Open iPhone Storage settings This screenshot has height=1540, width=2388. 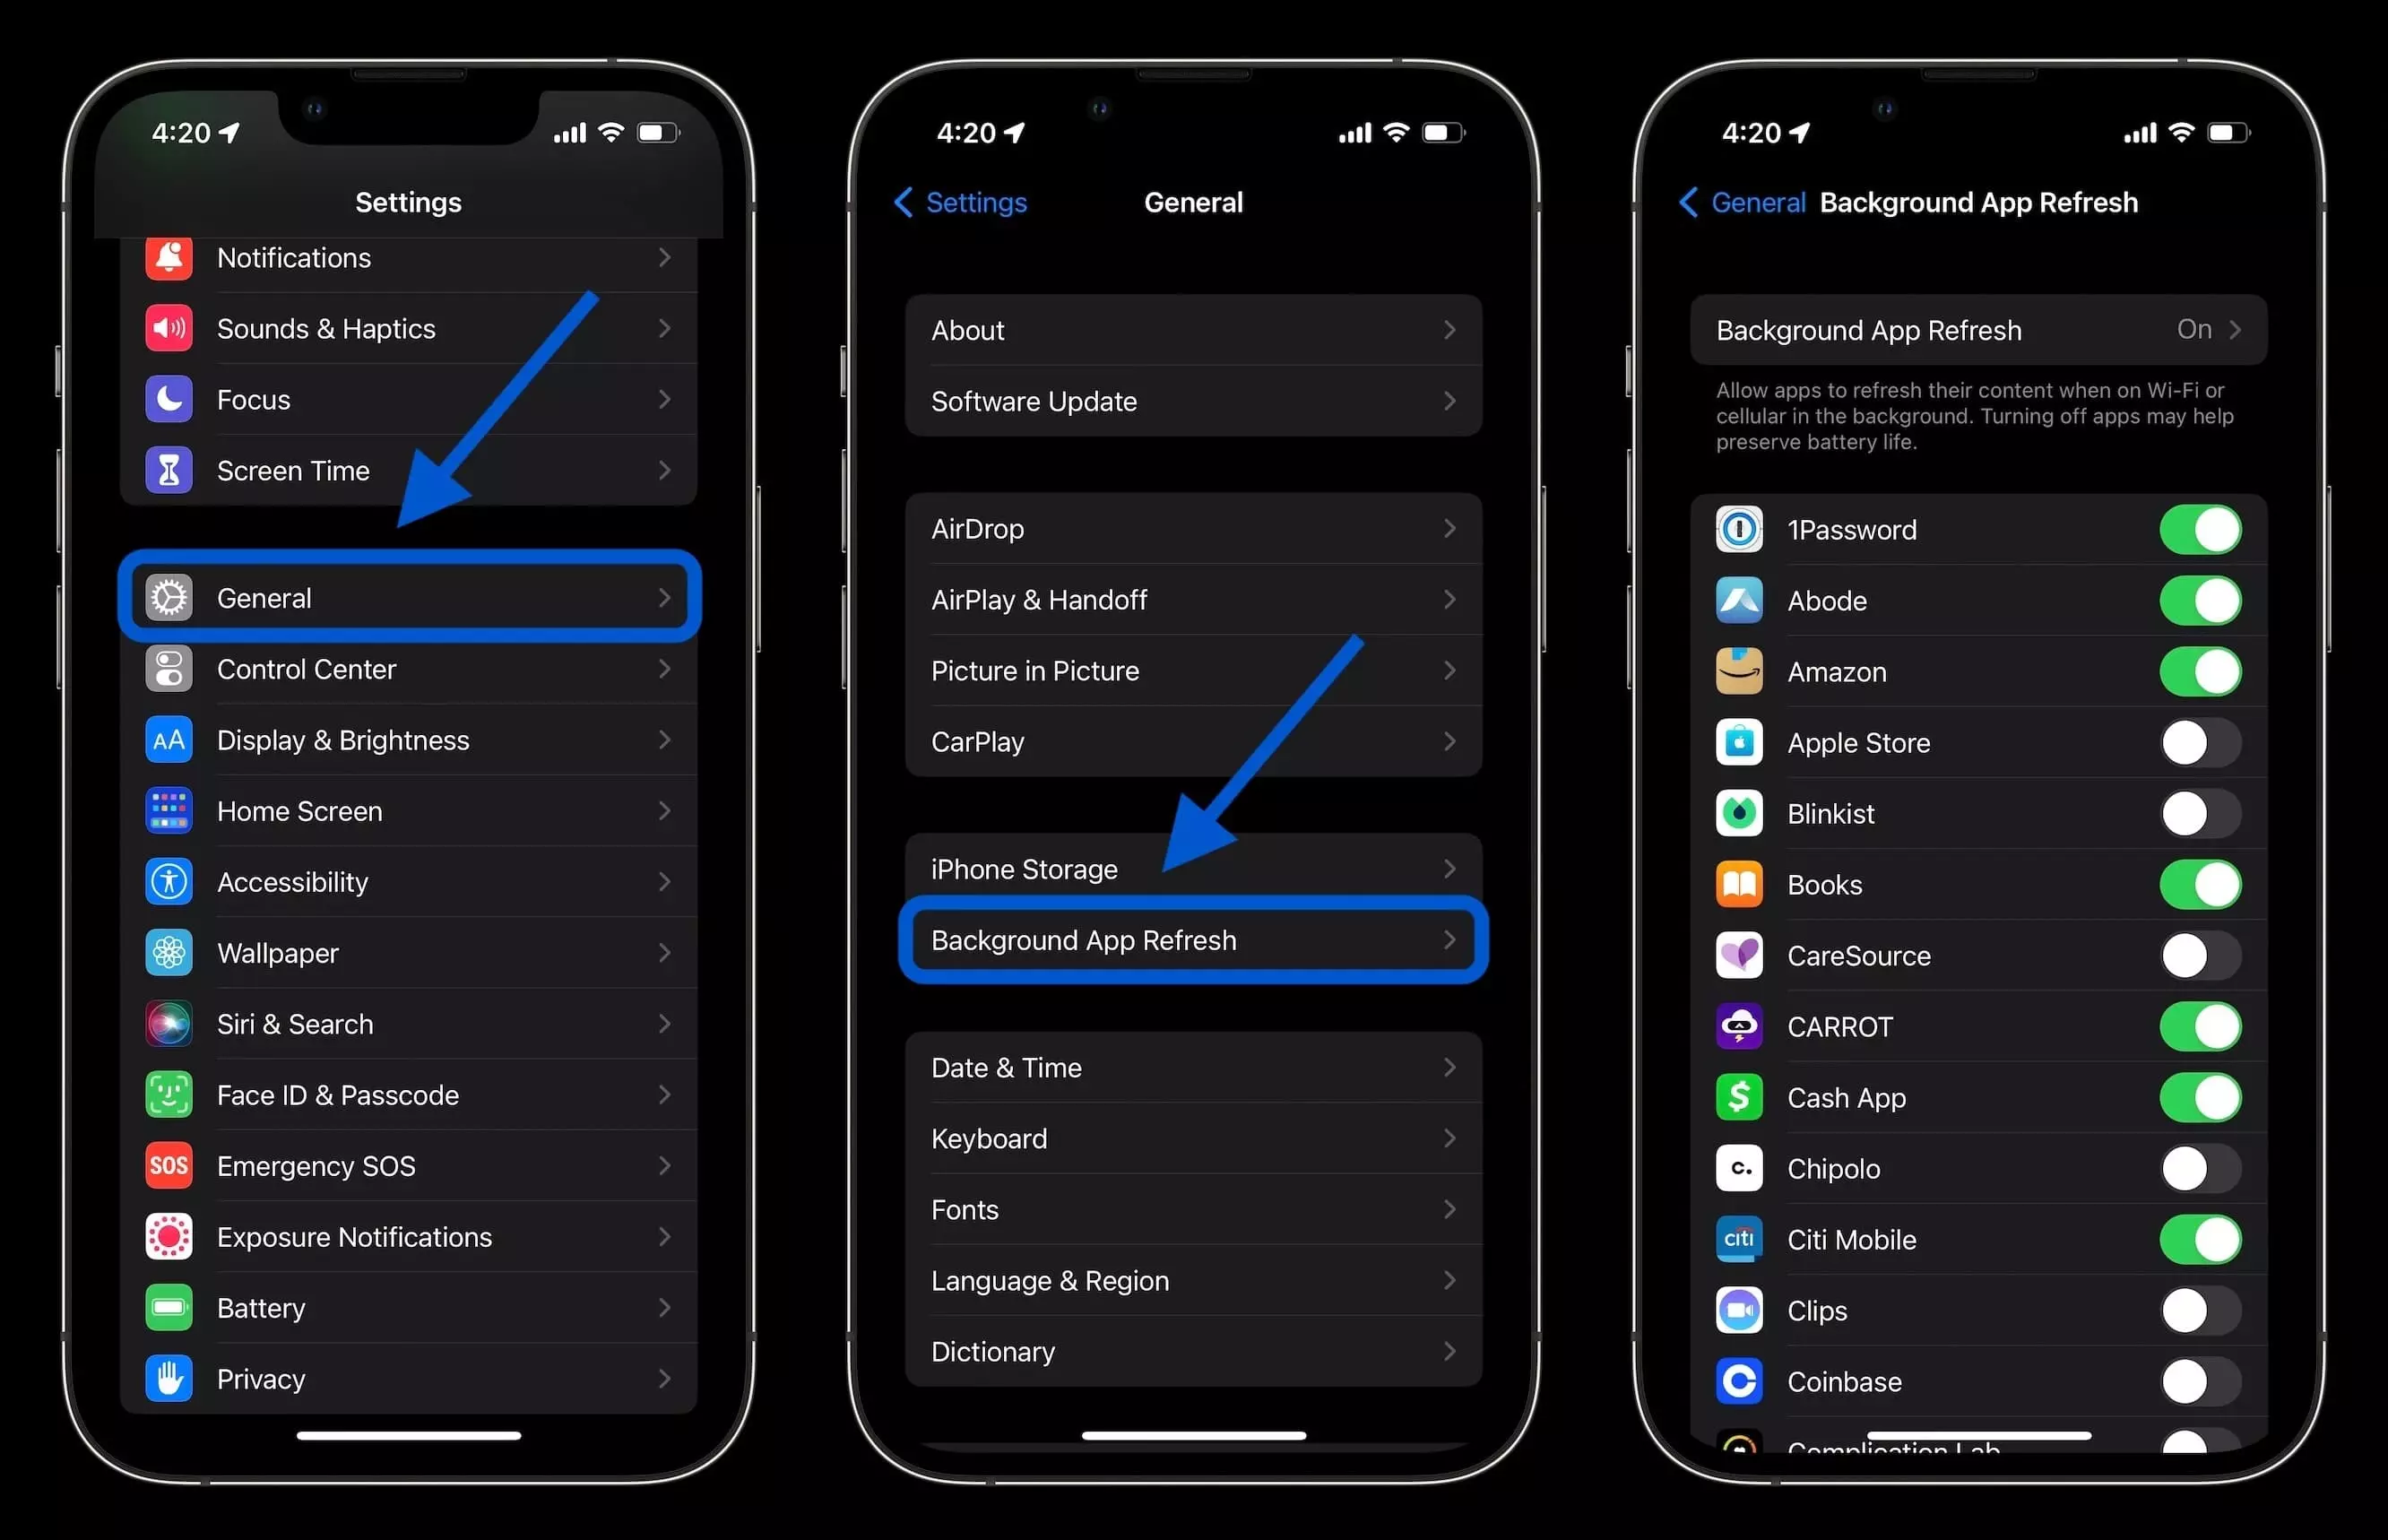click(1194, 869)
